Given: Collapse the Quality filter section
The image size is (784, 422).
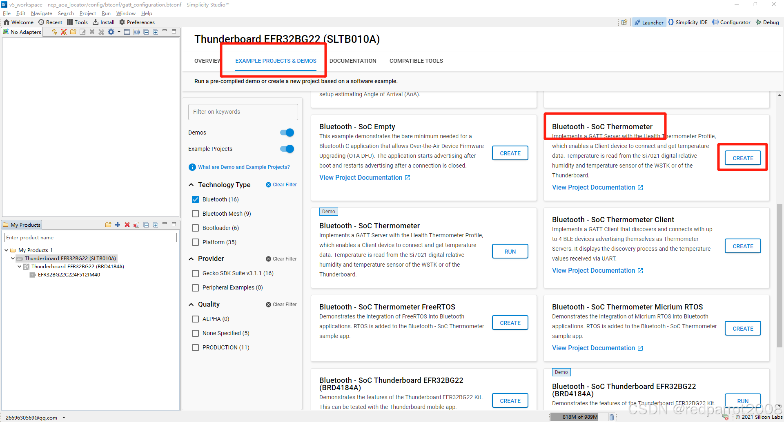Looking at the screenshot, I should tap(191, 304).
